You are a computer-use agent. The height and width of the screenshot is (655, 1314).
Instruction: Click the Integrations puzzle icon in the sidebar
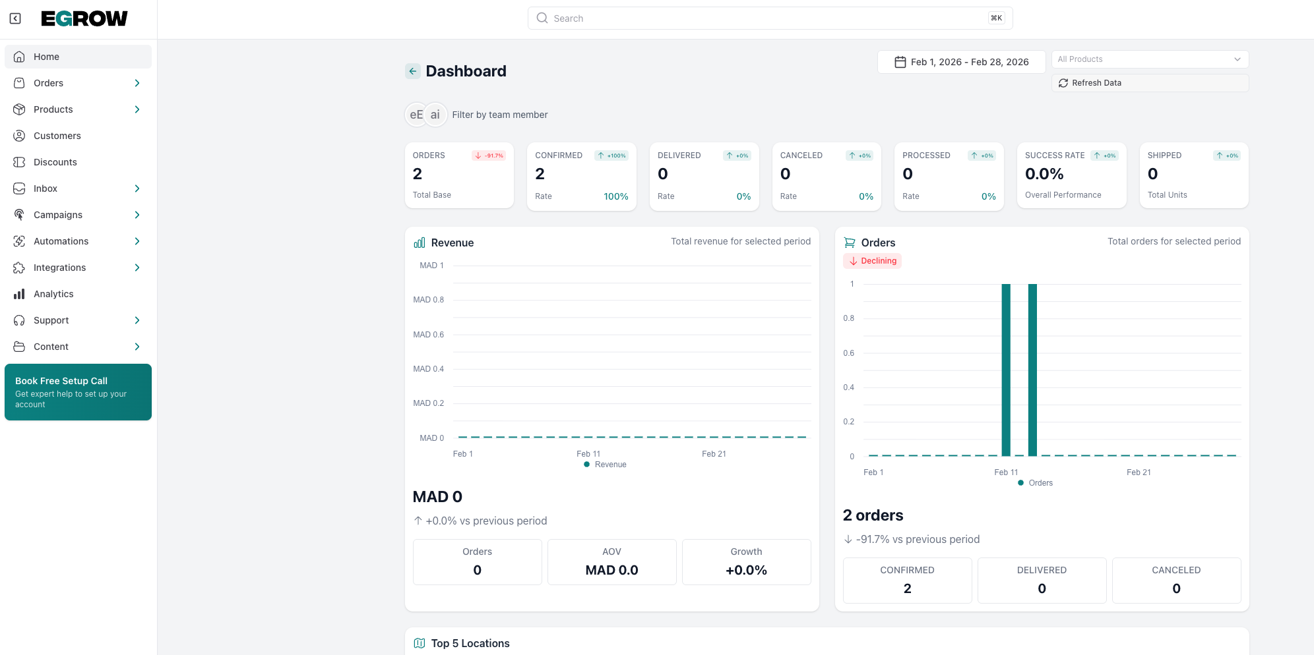tap(19, 268)
